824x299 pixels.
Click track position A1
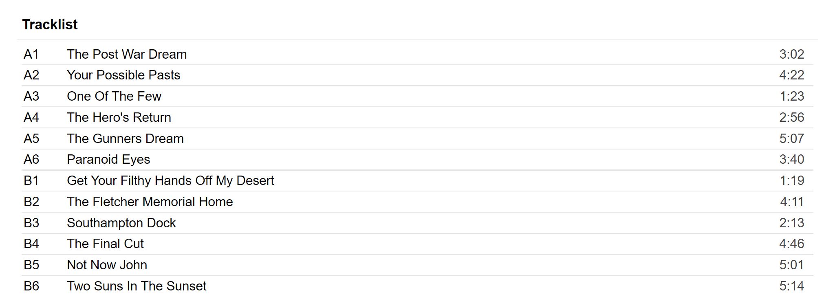click(31, 54)
